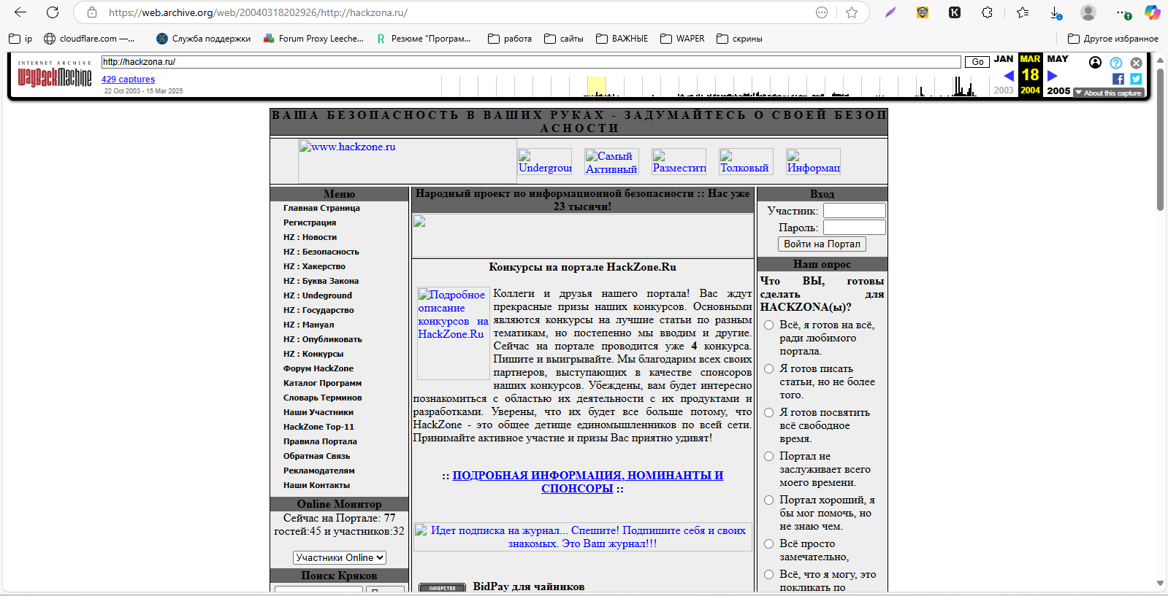Open the '429 captures' link

coord(128,80)
